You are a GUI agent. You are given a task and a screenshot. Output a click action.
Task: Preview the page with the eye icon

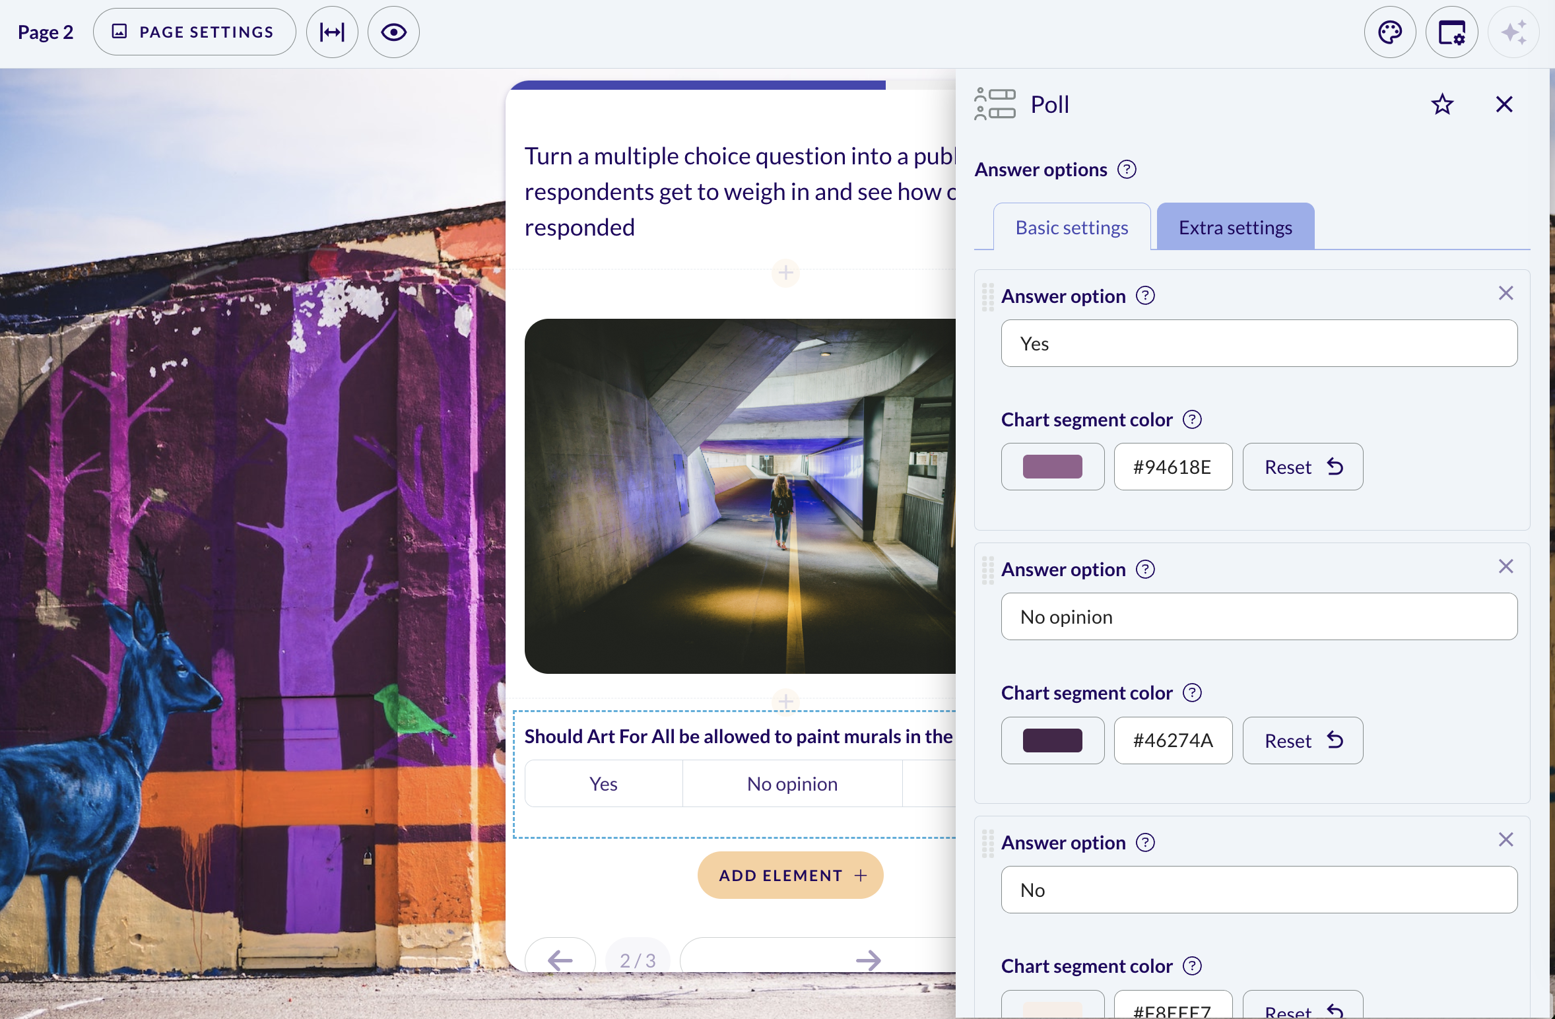point(393,32)
